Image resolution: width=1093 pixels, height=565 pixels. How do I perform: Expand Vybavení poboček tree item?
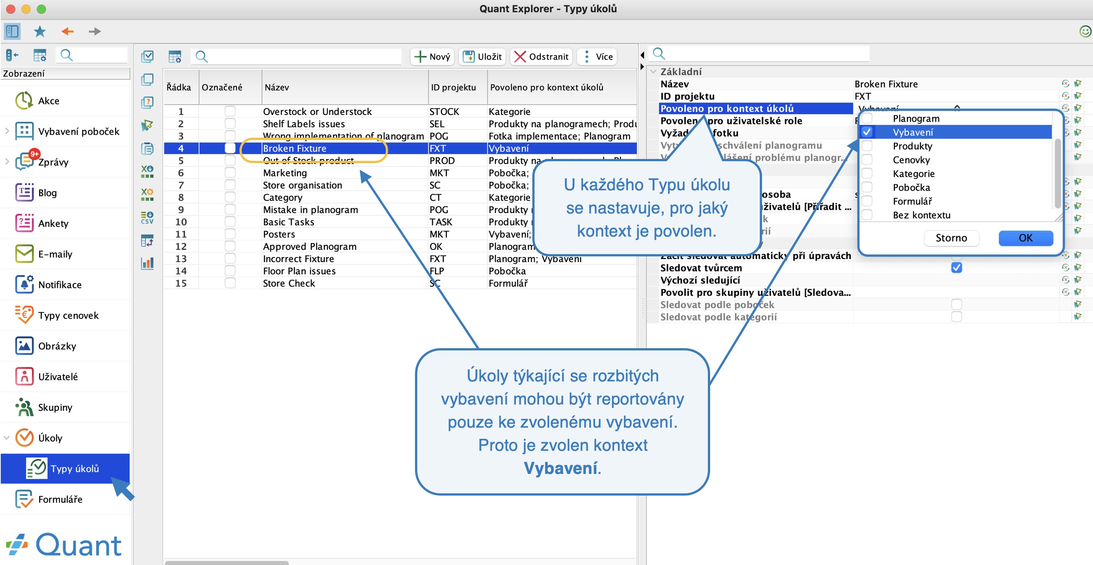pos(7,131)
